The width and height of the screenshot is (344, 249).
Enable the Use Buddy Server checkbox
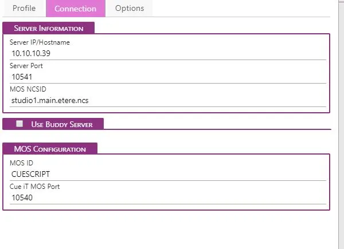(19, 124)
